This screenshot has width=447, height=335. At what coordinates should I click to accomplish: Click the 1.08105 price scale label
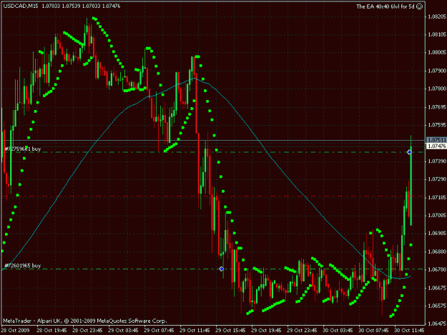pos(437,34)
